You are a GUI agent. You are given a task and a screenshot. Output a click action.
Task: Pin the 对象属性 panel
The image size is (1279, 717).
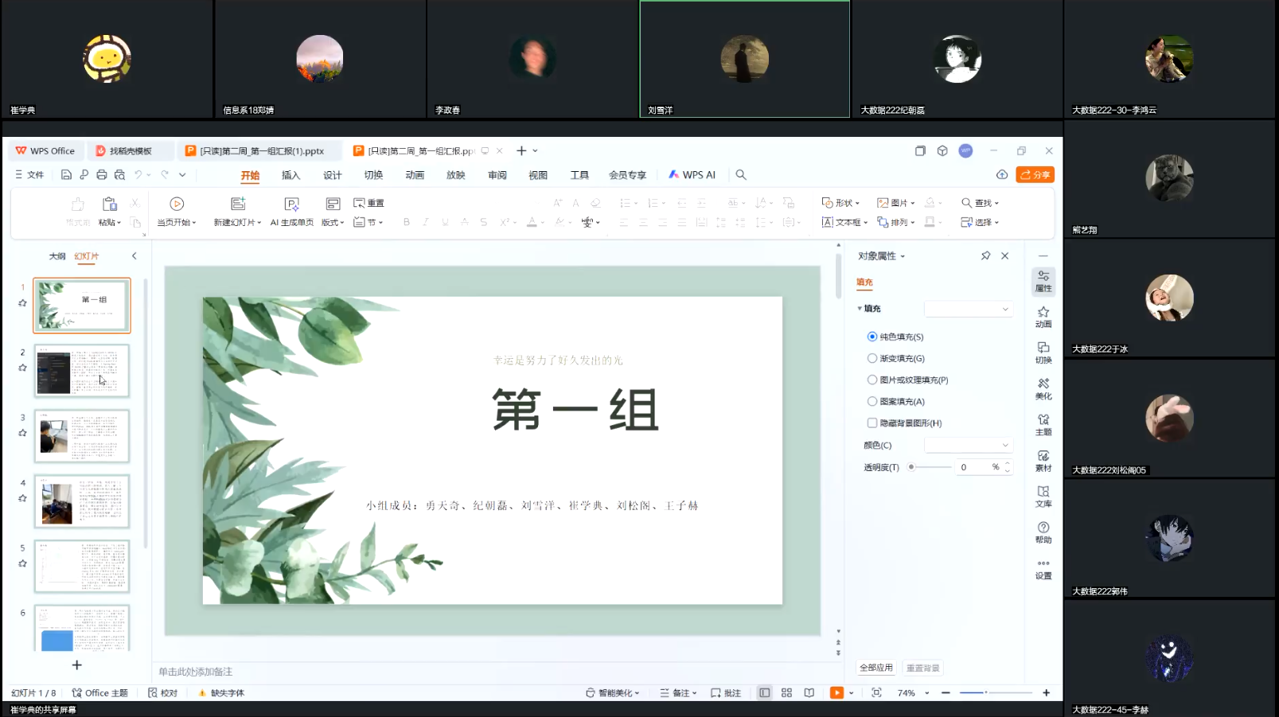985,256
